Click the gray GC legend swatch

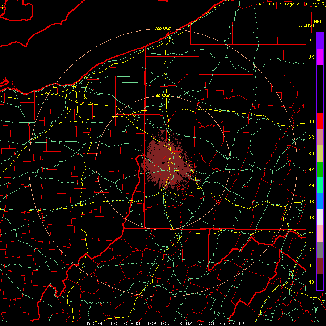click(x=320, y=250)
